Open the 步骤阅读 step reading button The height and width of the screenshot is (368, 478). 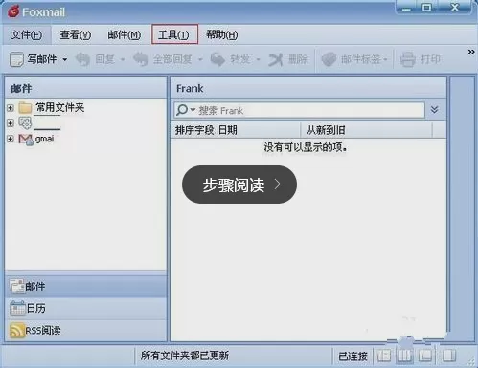(239, 184)
